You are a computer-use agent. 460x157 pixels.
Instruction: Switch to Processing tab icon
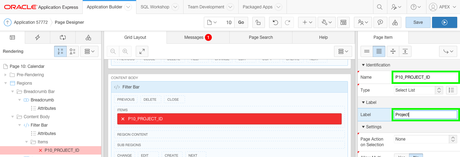[x=63, y=37]
